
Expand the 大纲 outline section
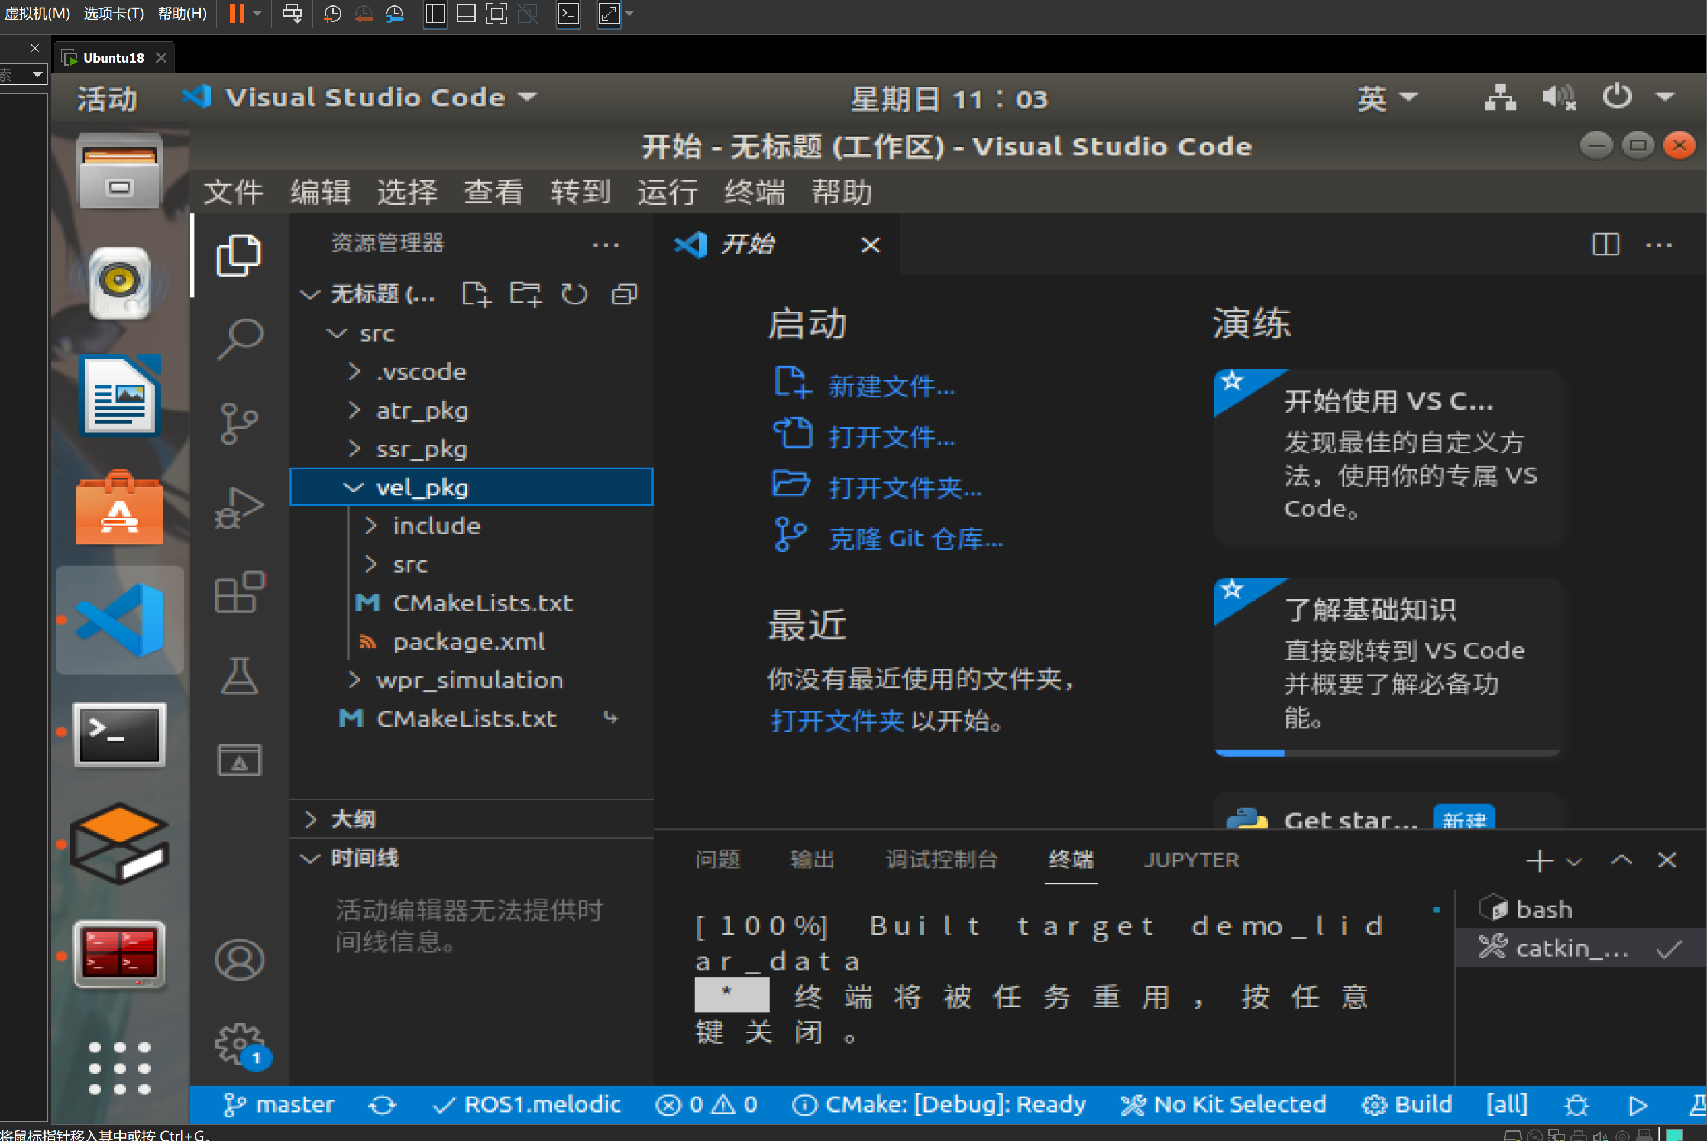[471, 819]
